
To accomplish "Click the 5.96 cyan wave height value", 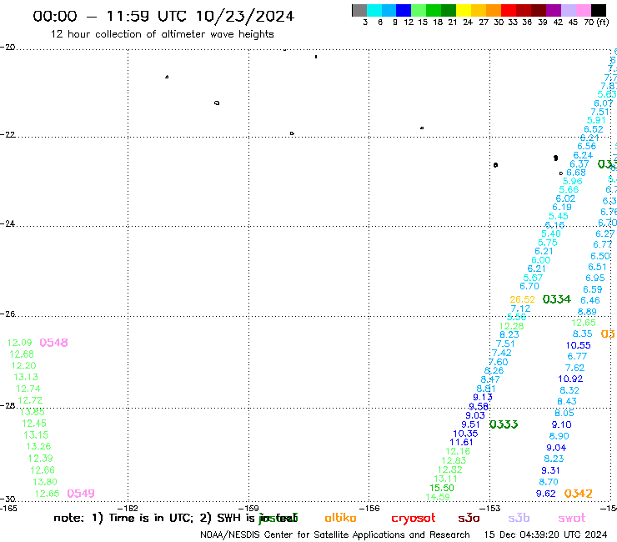I will tap(573, 182).
